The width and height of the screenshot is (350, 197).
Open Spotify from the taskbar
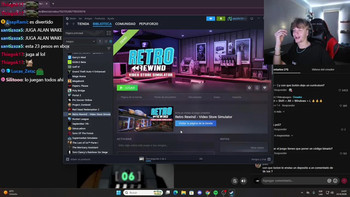pyautogui.click(x=215, y=193)
